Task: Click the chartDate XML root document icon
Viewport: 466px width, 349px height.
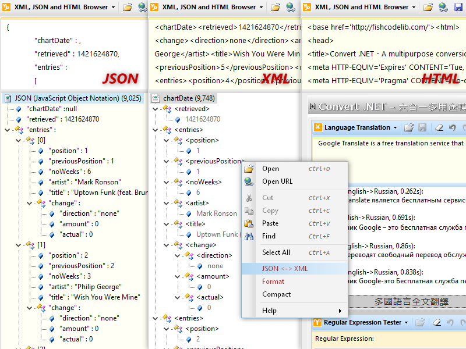Action: click(156, 98)
